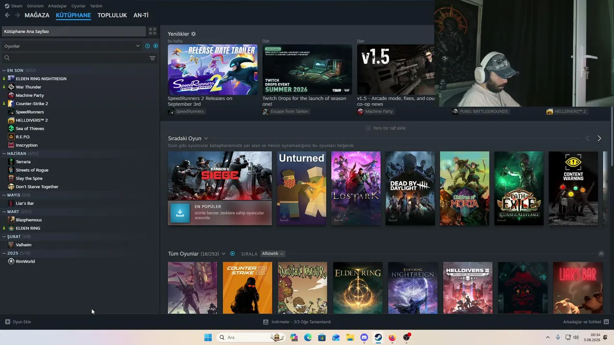The image size is (614, 345).
Task: Open the SpeedRunners news source link
Action: coord(186,111)
